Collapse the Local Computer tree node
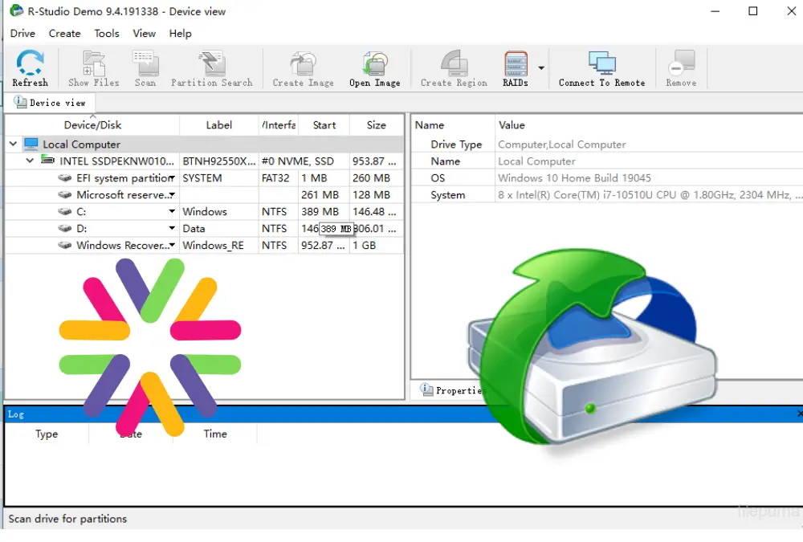Image resolution: width=803 pixels, height=542 pixels. click(x=14, y=144)
